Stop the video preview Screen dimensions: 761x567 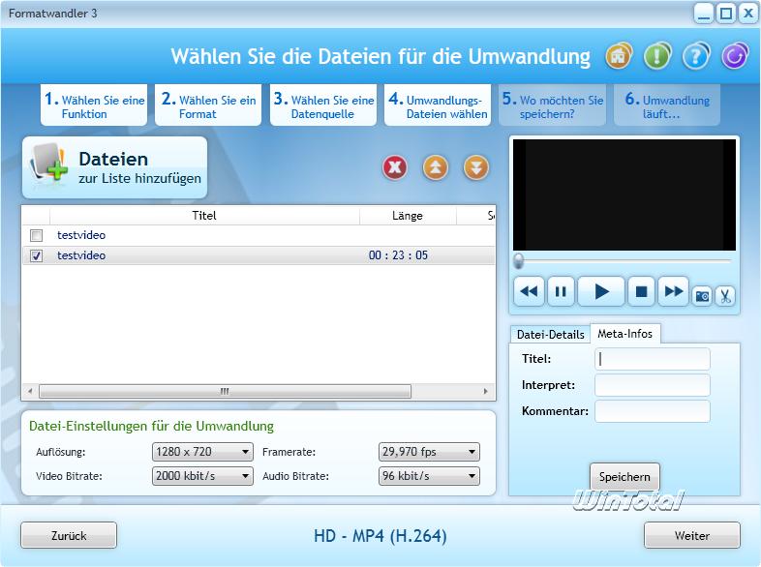tap(641, 291)
